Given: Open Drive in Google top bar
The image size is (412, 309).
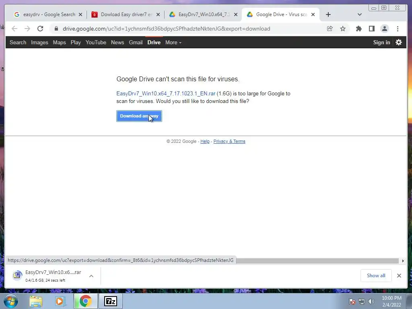Looking at the screenshot, I should tap(154, 42).
